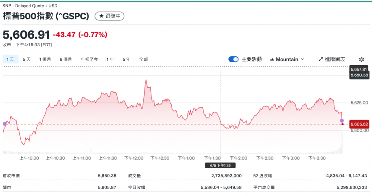Choose the 1個月 range tab

click(45, 59)
